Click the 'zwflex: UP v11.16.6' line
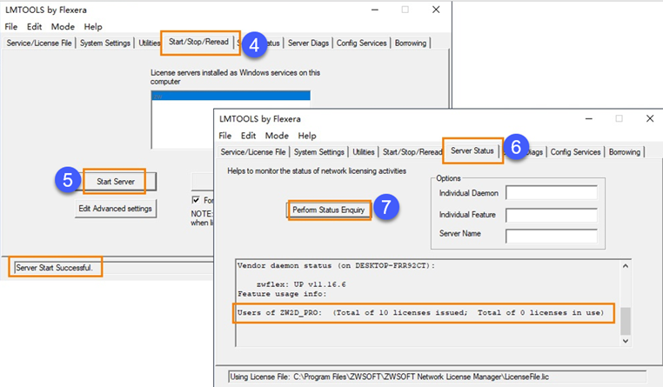Image resolution: width=663 pixels, height=387 pixels. (x=301, y=284)
